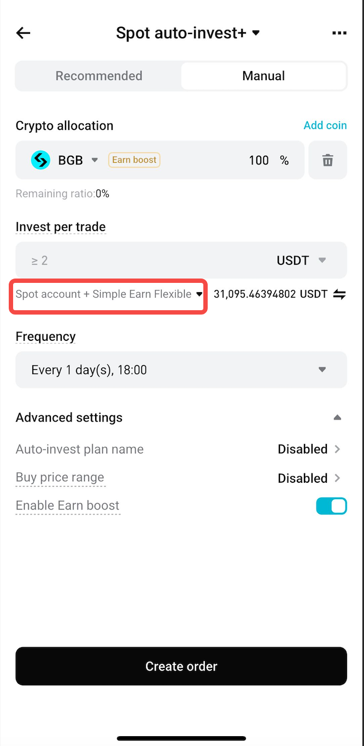Screen dimensions: 364x746
Task: Click the back arrow to exit
Action: [23, 33]
